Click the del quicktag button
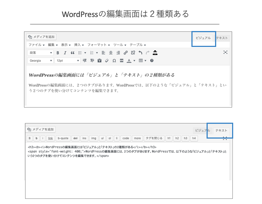Viewport: 262px width, 204px height. point(75,138)
